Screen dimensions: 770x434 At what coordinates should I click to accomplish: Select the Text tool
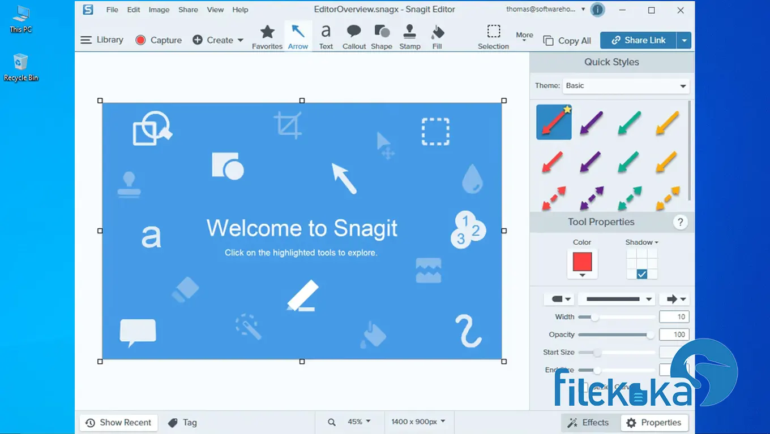[x=326, y=37]
